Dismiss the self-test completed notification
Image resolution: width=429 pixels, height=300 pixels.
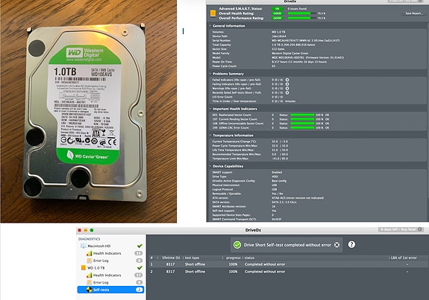click(337, 245)
